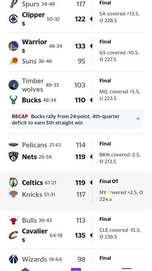
Task: Tap the Brooklyn Nets logo
Action: [x=14, y=157]
